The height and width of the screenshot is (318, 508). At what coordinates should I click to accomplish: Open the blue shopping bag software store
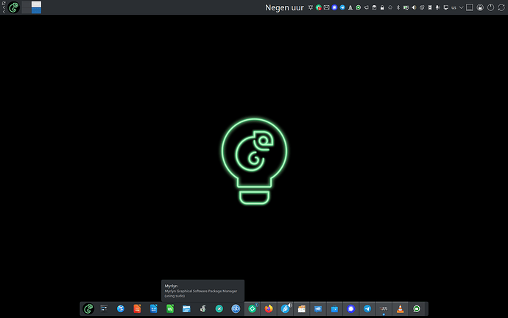click(334, 309)
